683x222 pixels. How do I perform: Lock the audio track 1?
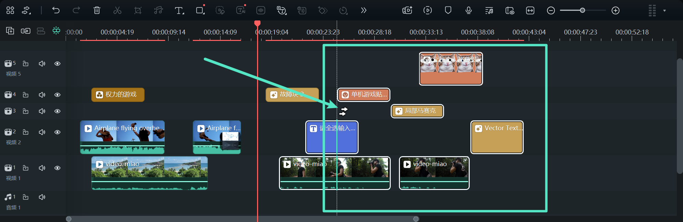26,197
